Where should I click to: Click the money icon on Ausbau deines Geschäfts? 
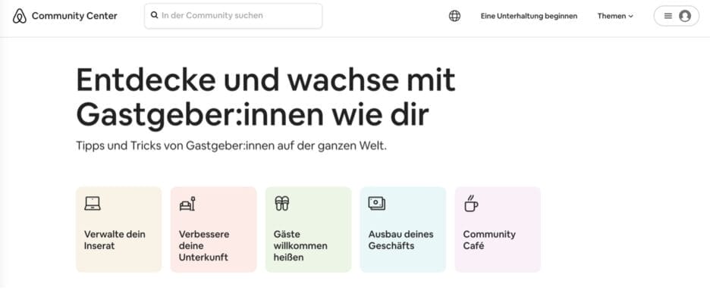tap(378, 204)
